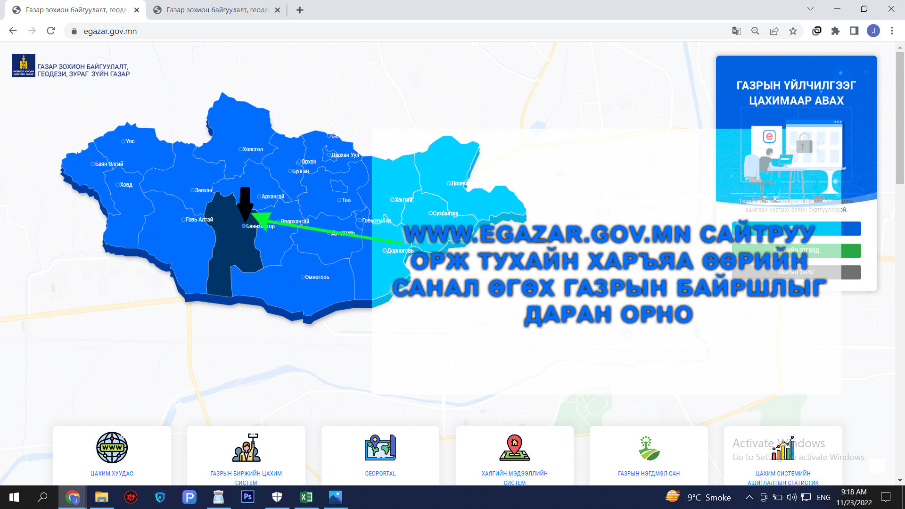Bookmark this page with the star
Image resolution: width=905 pixels, height=509 pixels.
pyautogui.click(x=793, y=31)
